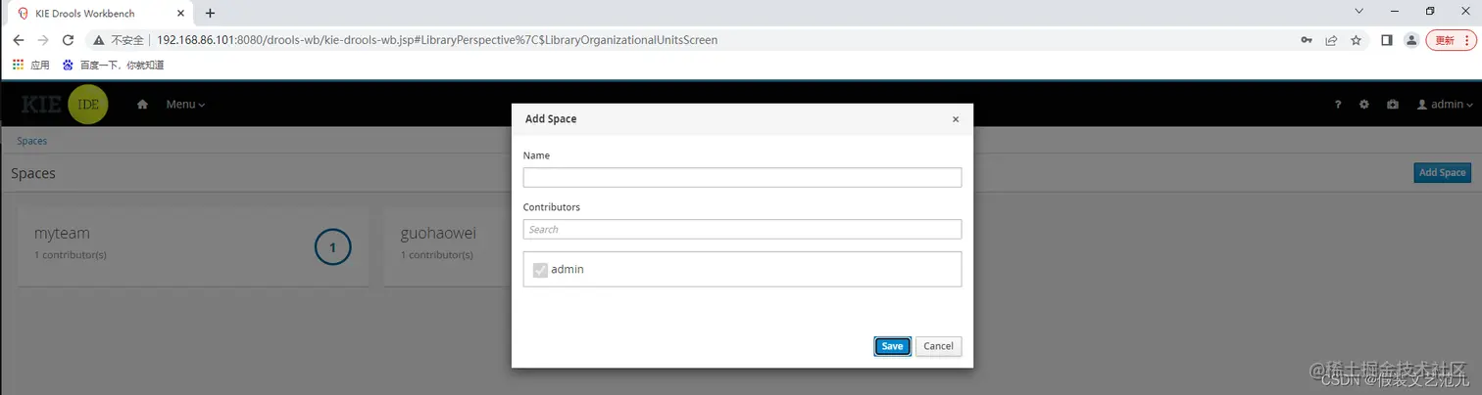
Task: Click the Spaces breadcrumb link
Action: coord(31,141)
